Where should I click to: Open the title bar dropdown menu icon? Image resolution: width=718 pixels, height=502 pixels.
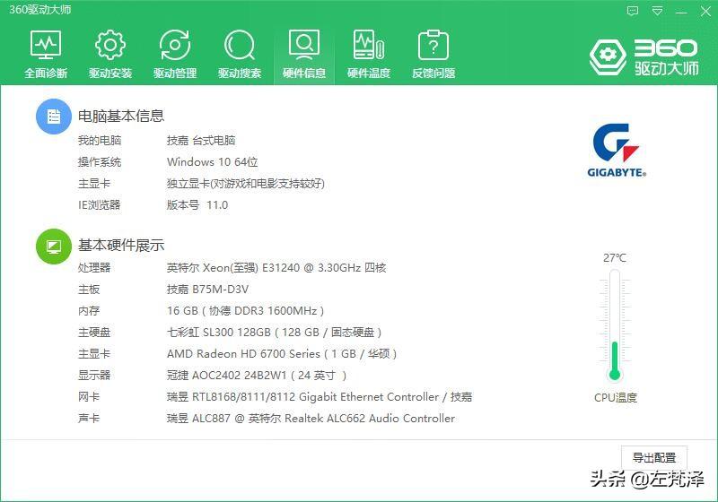point(657,11)
